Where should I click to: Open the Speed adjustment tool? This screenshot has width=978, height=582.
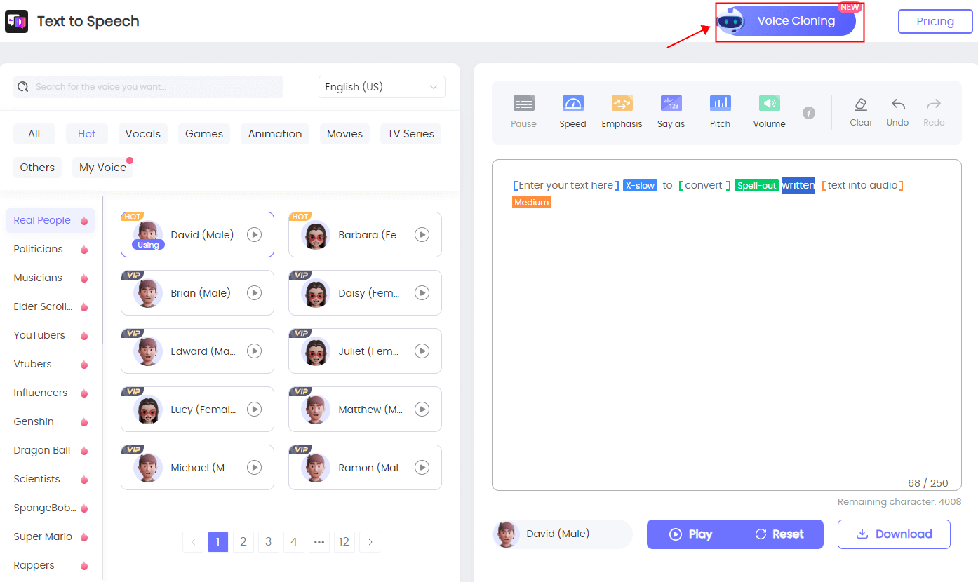tap(572, 111)
